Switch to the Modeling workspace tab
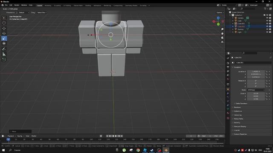 pyautogui.click(x=48, y=6)
